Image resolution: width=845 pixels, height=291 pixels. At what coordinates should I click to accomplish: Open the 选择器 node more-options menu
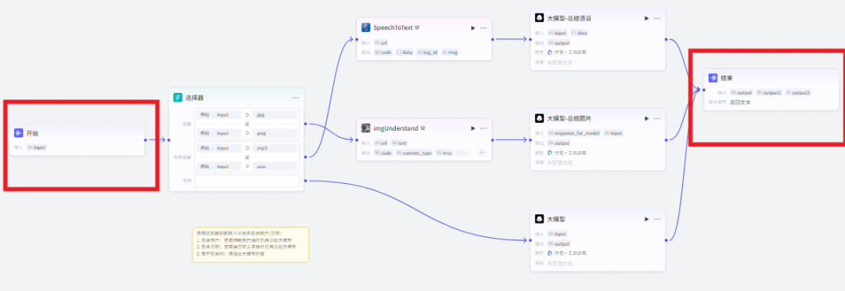click(295, 98)
